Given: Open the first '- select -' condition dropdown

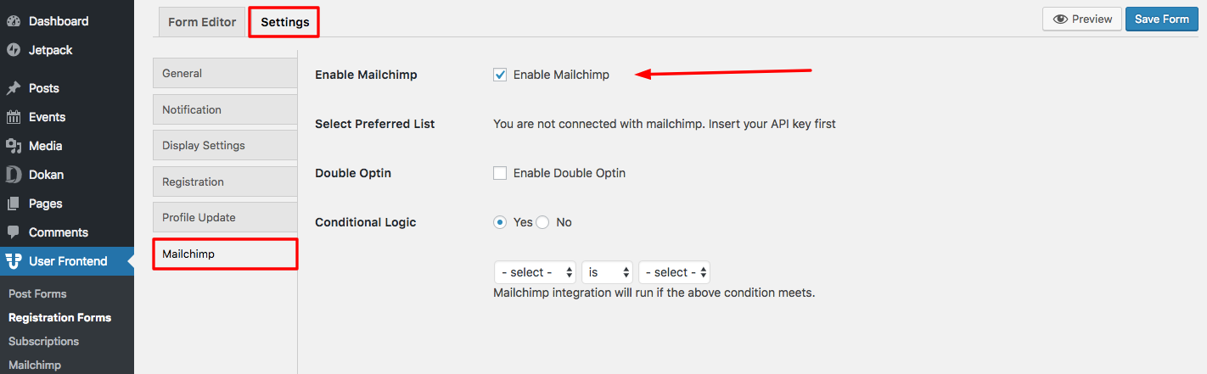Looking at the screenshot, I should tap(535, 272).
